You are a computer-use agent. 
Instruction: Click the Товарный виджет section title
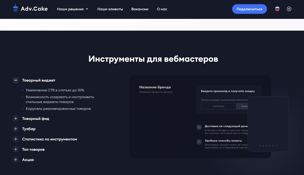(39, 80)
